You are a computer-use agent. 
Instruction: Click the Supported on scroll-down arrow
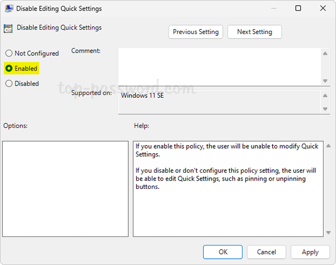(x=325, y=110)
